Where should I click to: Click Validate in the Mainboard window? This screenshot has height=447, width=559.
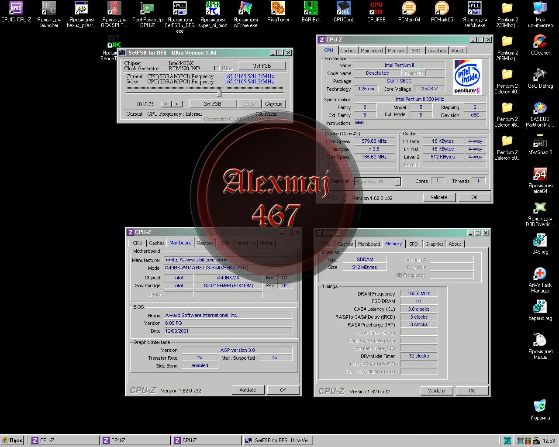(248, 390)
